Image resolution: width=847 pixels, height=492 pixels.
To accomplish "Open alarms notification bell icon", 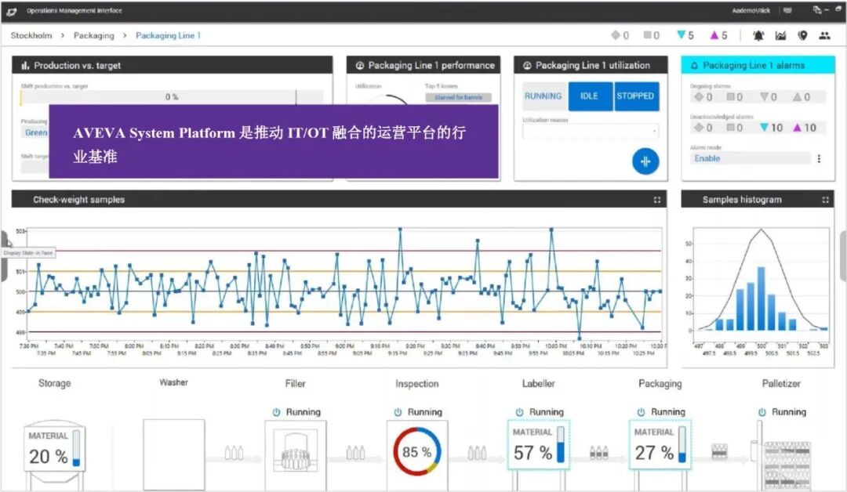I will tap(757, 35).
